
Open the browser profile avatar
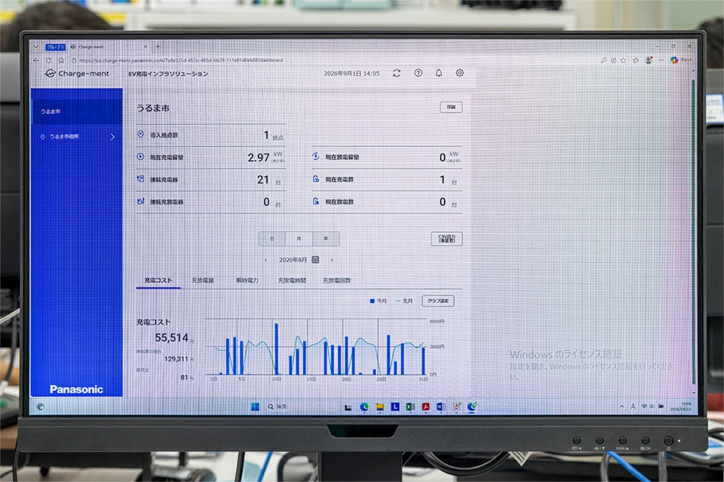coord(649,60)
